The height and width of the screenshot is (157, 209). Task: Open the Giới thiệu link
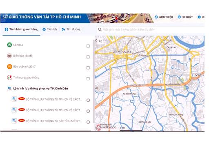click(x=164, y=17)
